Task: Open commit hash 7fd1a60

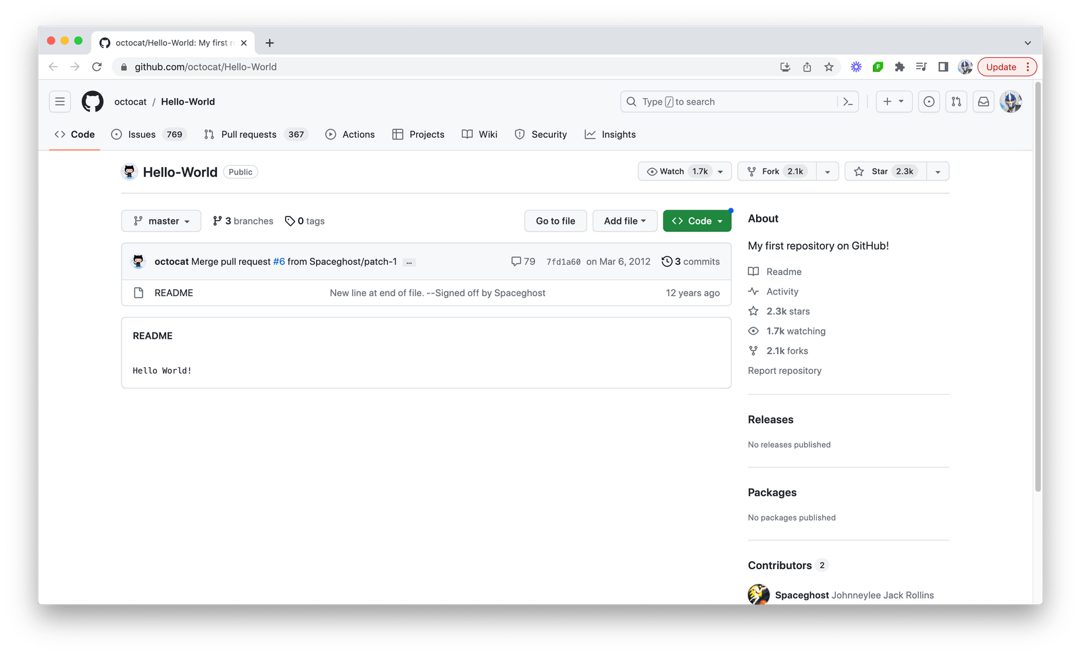Action: [563, 262]
